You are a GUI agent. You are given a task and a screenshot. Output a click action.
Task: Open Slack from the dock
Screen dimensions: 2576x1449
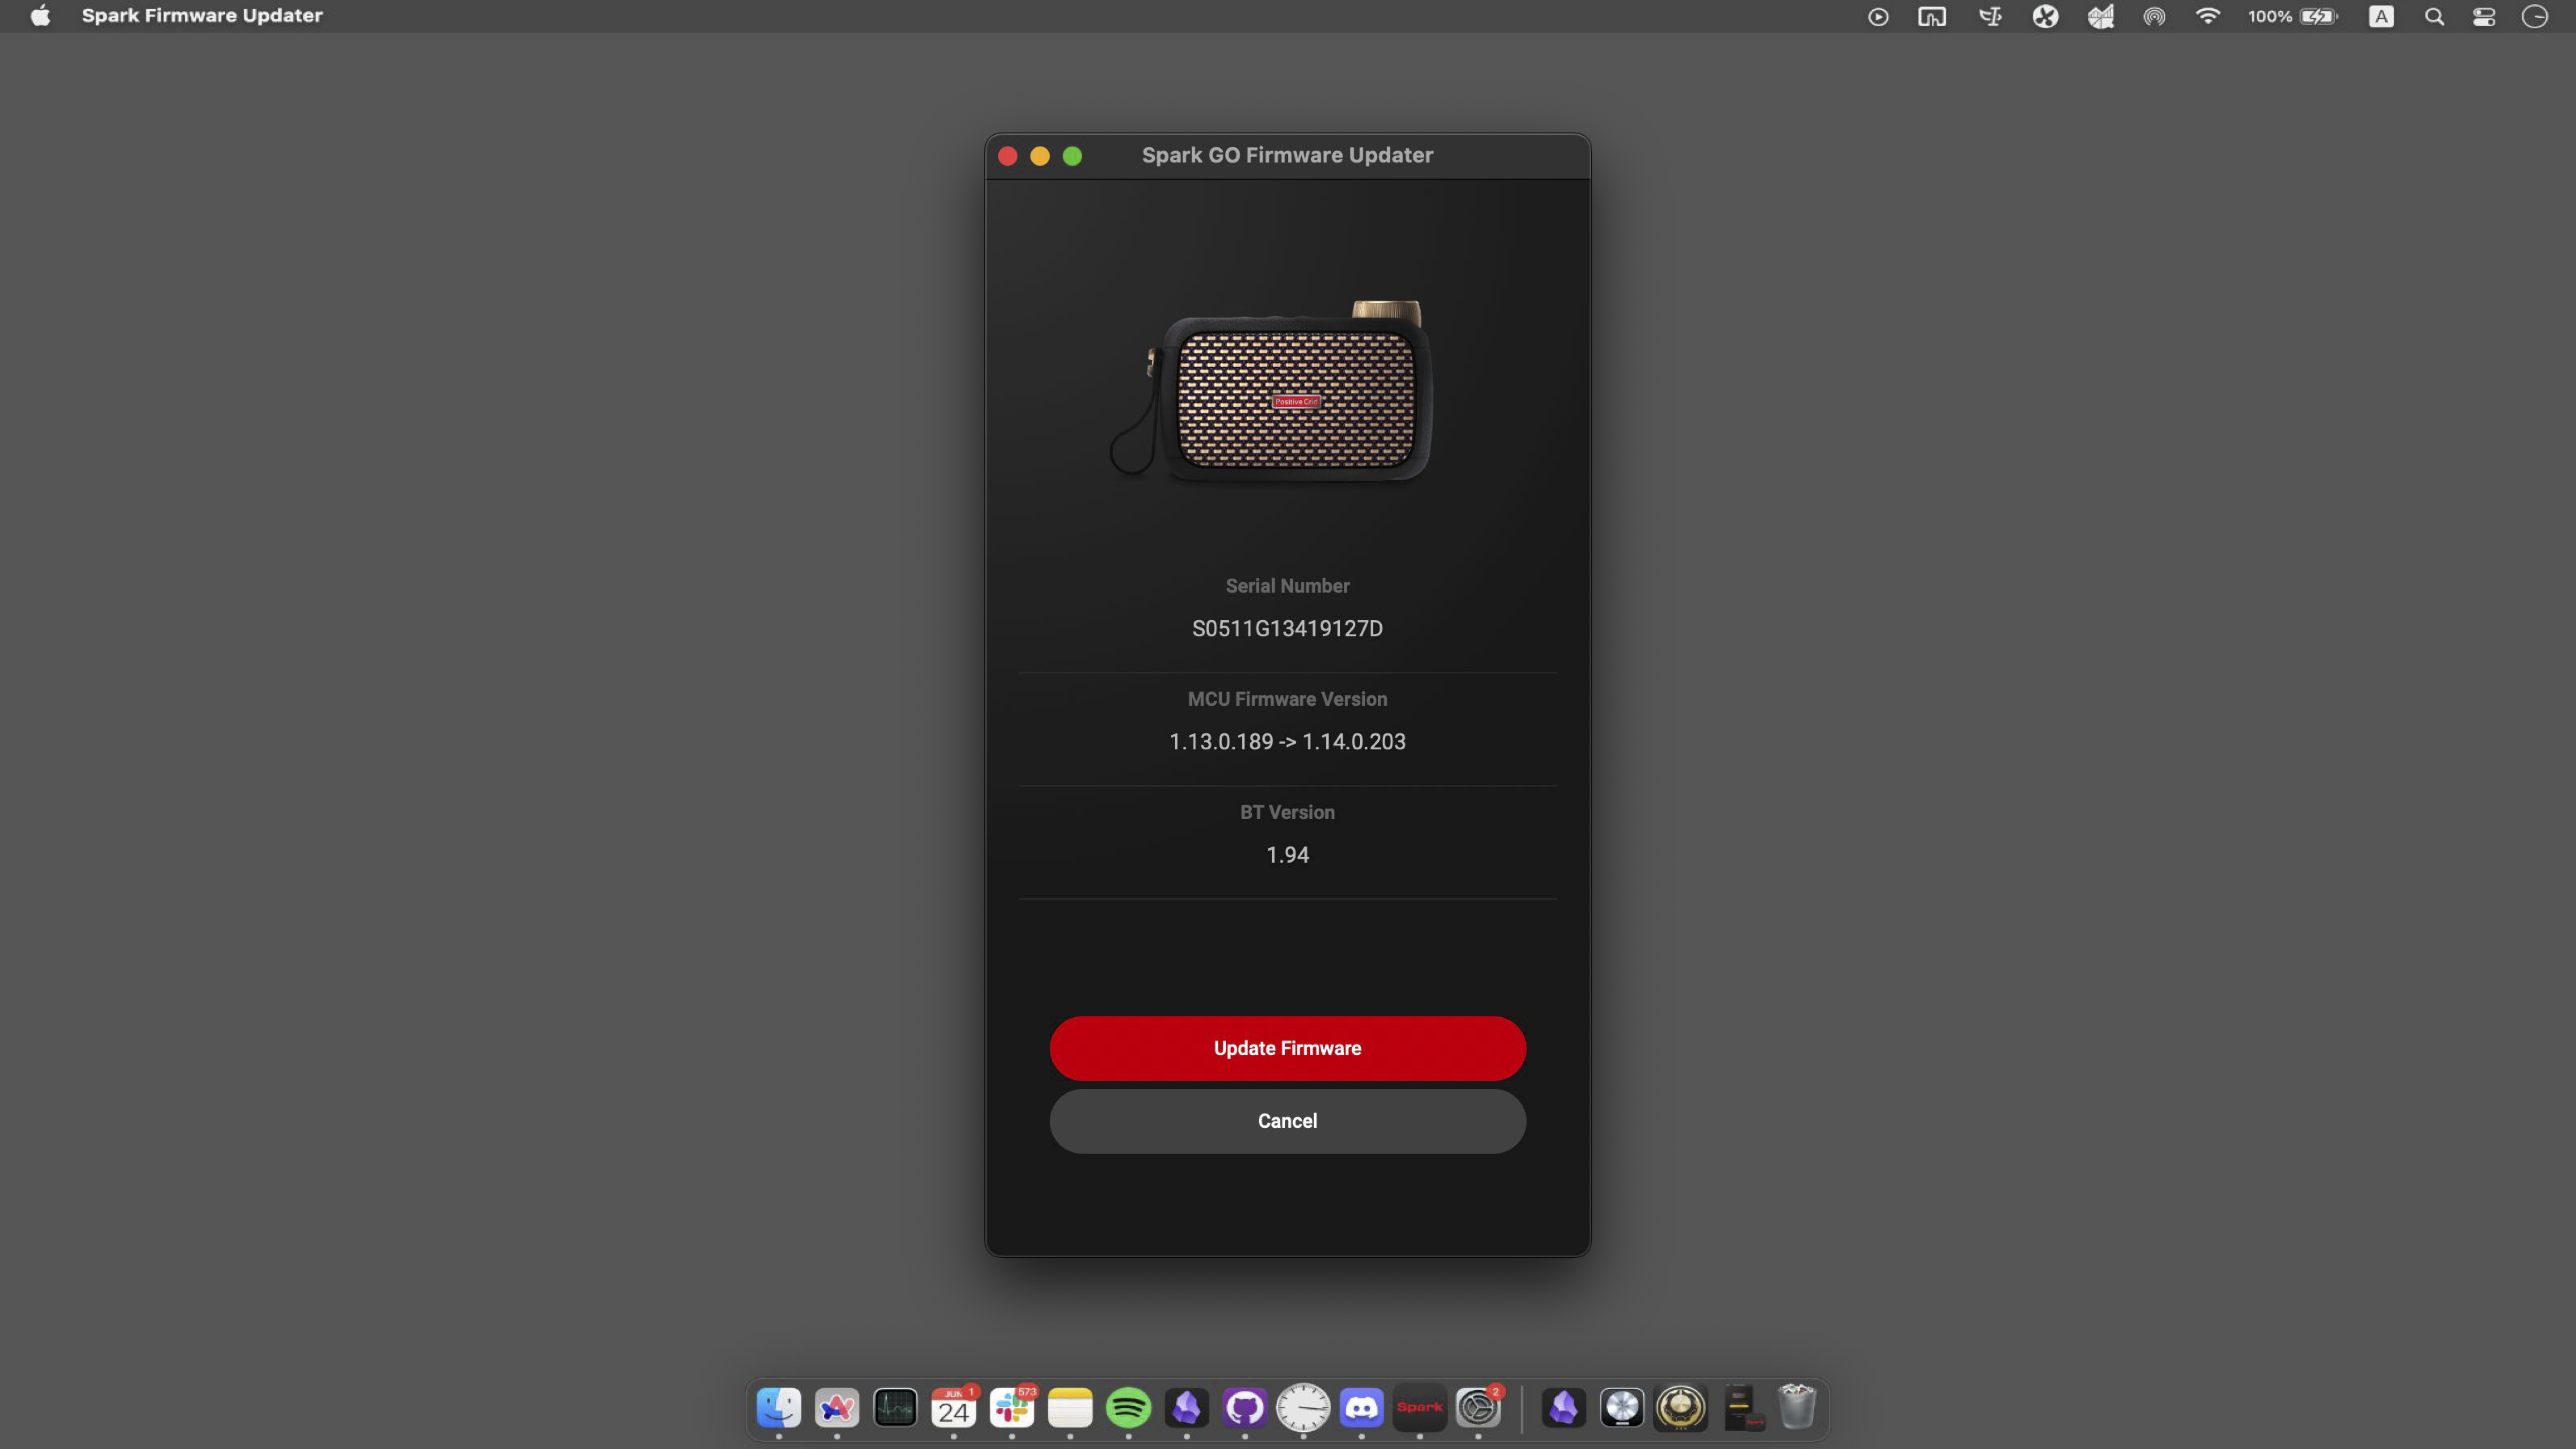coord(1012,1408)
